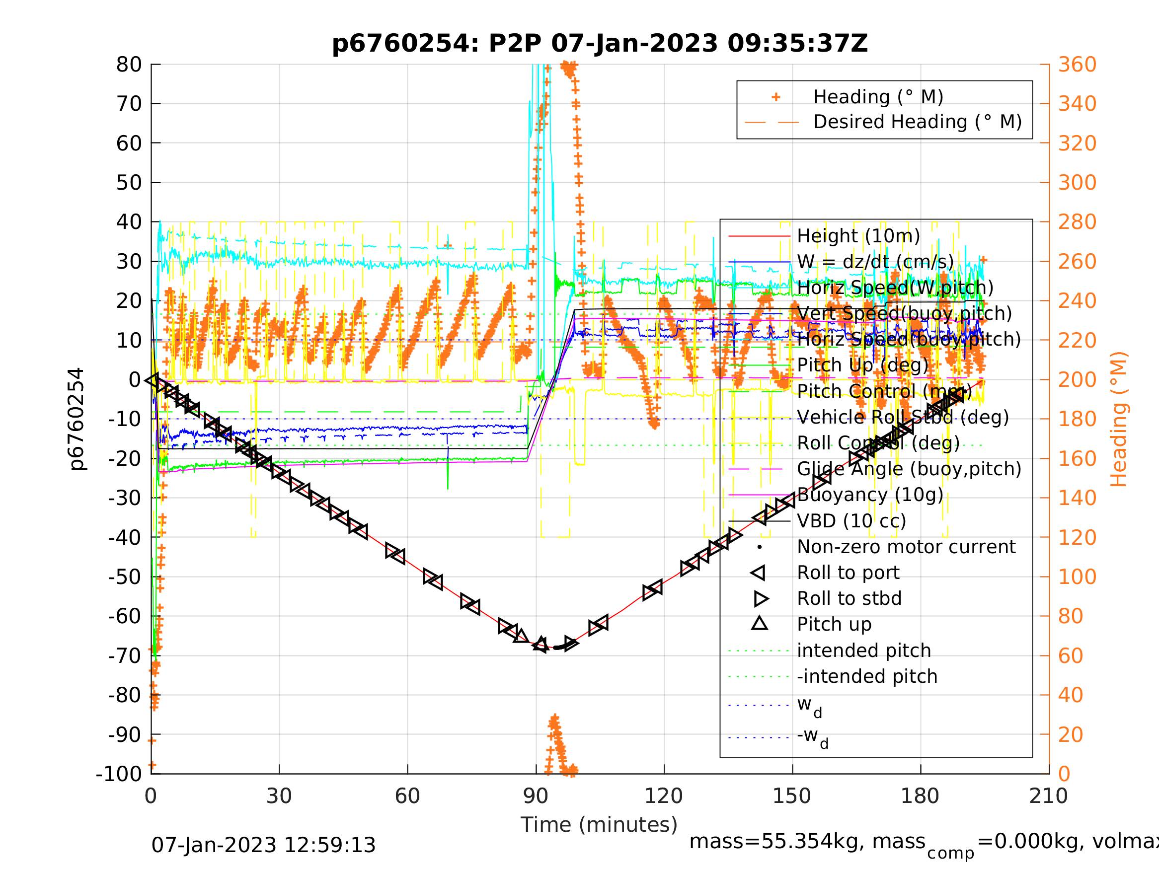Click the '280' tick on right heading axis
1159x869 pixels.
(x=1077, y=222)
